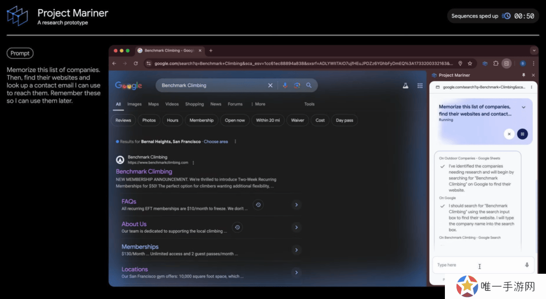Click the browser back arrow
This screenshot has height=299, width=546.
(114, 63)
